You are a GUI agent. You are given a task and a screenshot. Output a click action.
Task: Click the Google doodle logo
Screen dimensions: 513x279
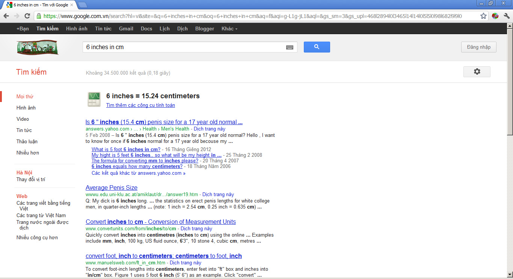click(38, 47)
